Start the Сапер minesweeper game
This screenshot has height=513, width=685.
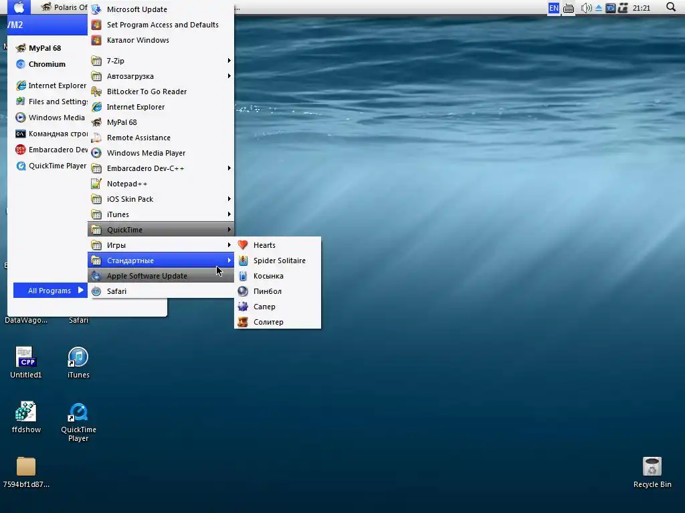pyautogui.click(x=278, y=307)
